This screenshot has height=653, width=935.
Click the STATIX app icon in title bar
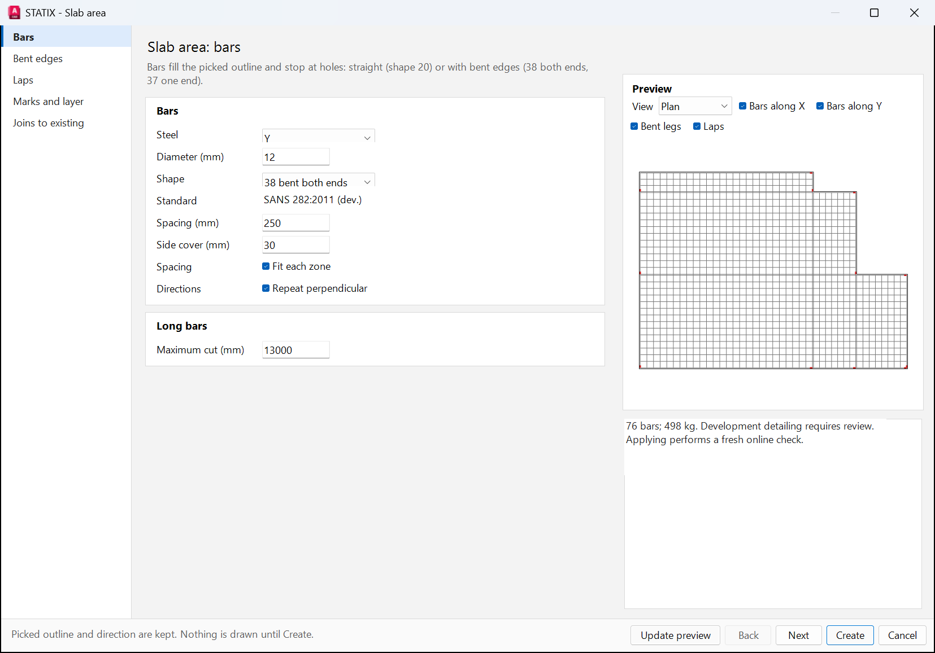(x=14, y=12)
